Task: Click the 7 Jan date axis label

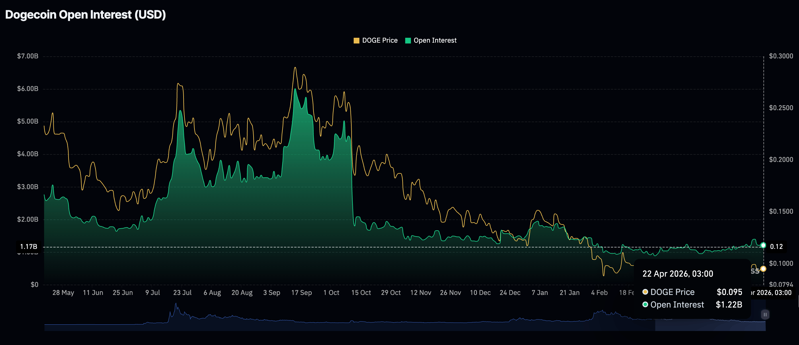Action: point(539,293)
